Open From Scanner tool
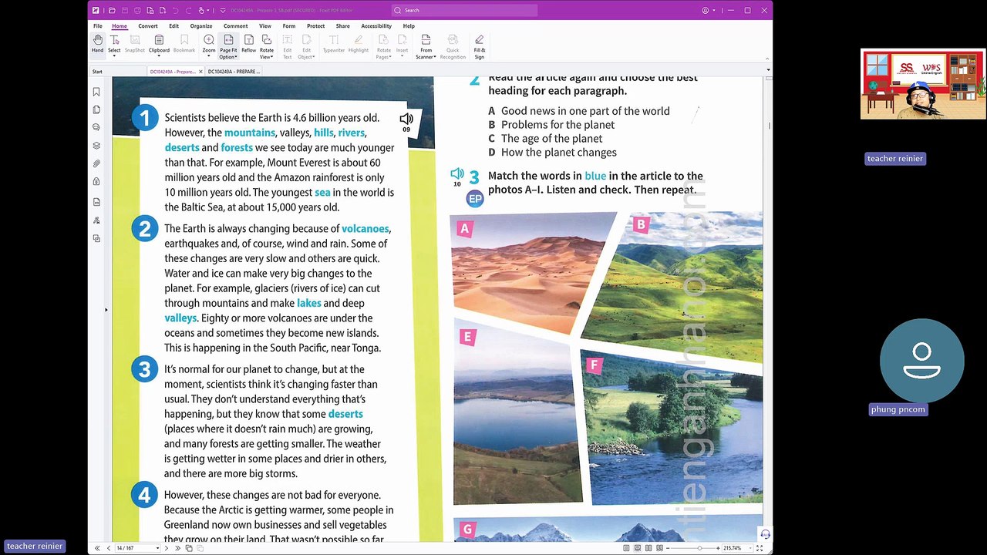Viewport: 987px width, 555px height. click(426, 46)
